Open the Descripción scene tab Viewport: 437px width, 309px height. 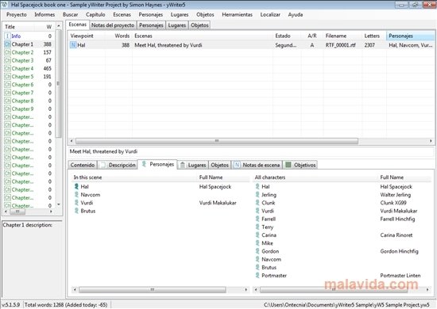pyautogui.click(x=118, y=165)
